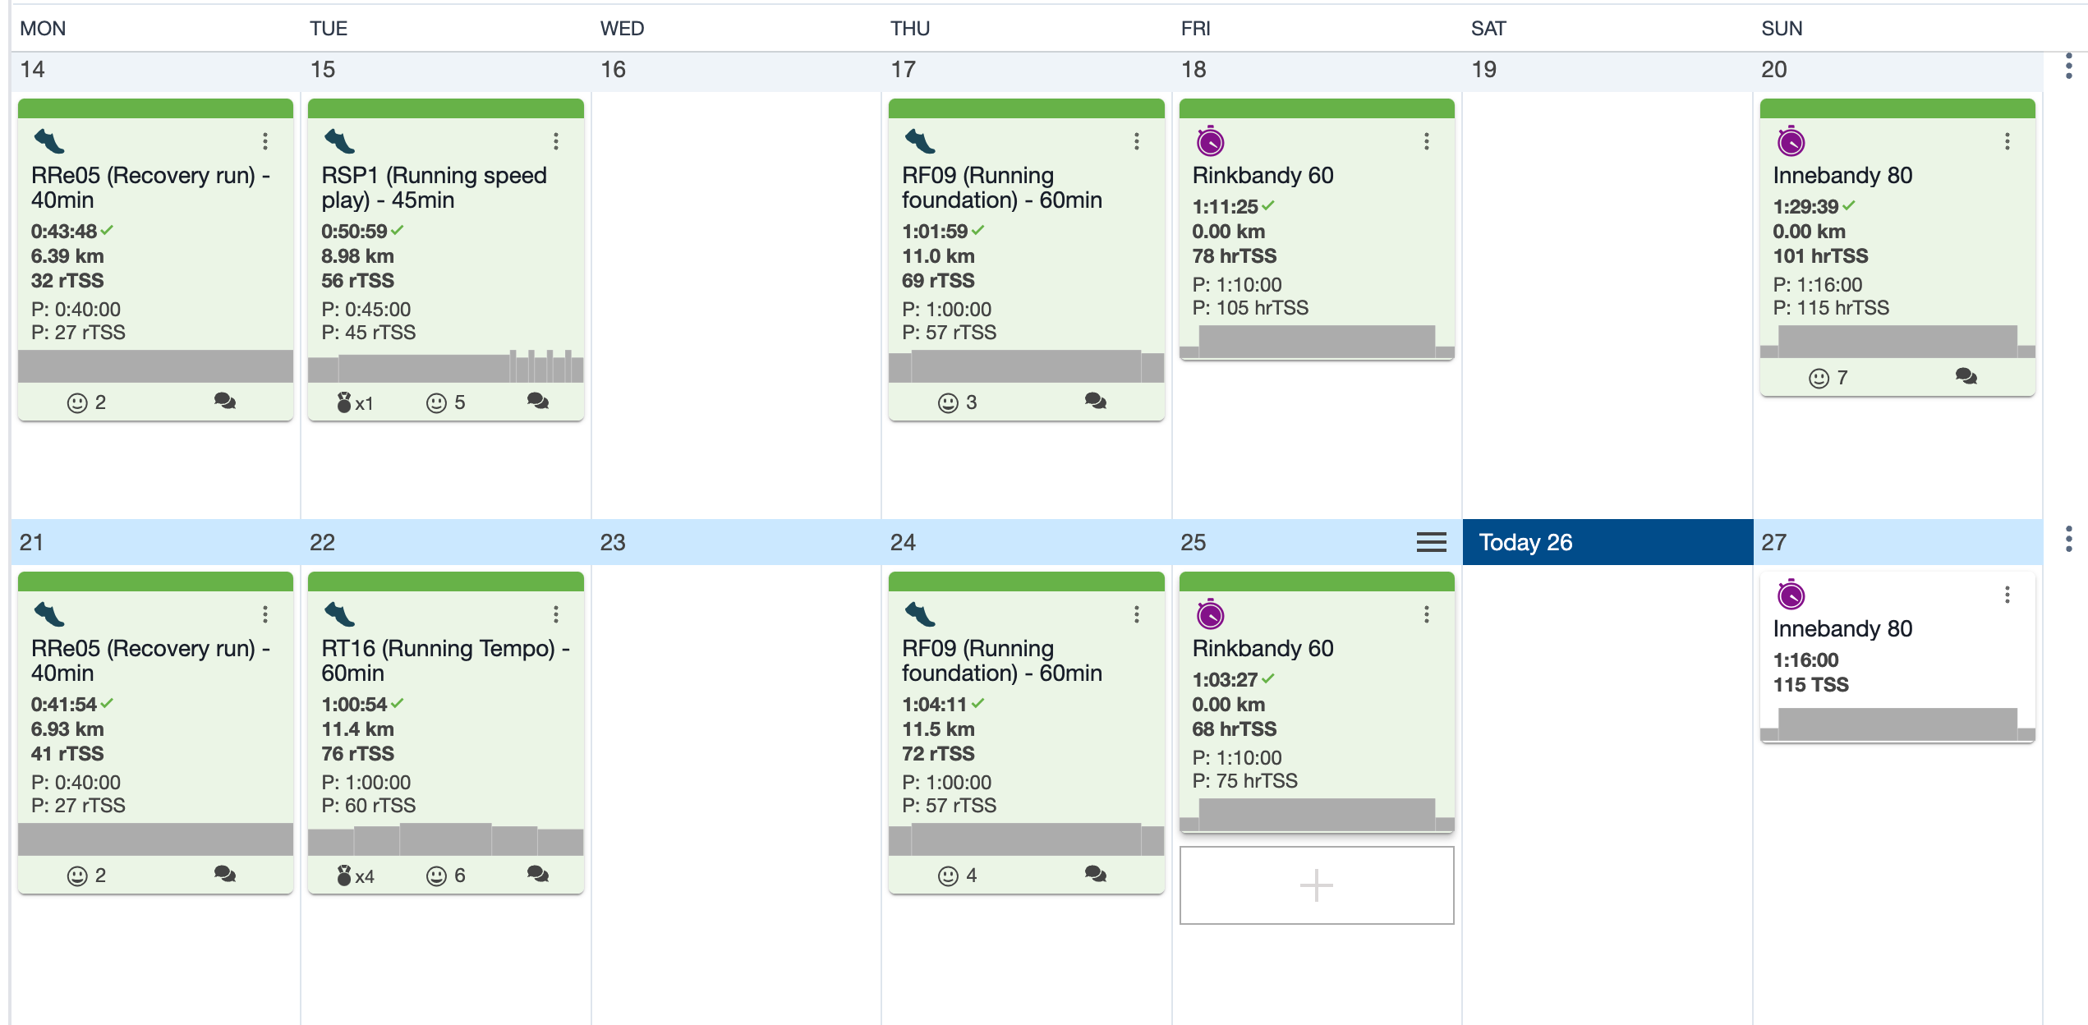The width and height of the screenshot is (2088, 1025).
Task: Click smiley feel rating 2 on RRe05, day 14
Action: click(86, 402)
